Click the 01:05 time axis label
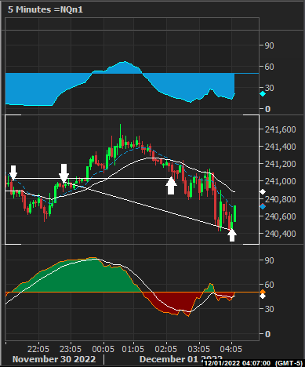This screenshot has width=305, height=367. [133, 349]
